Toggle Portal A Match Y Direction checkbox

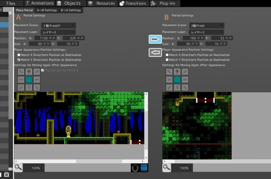point(19,60)
